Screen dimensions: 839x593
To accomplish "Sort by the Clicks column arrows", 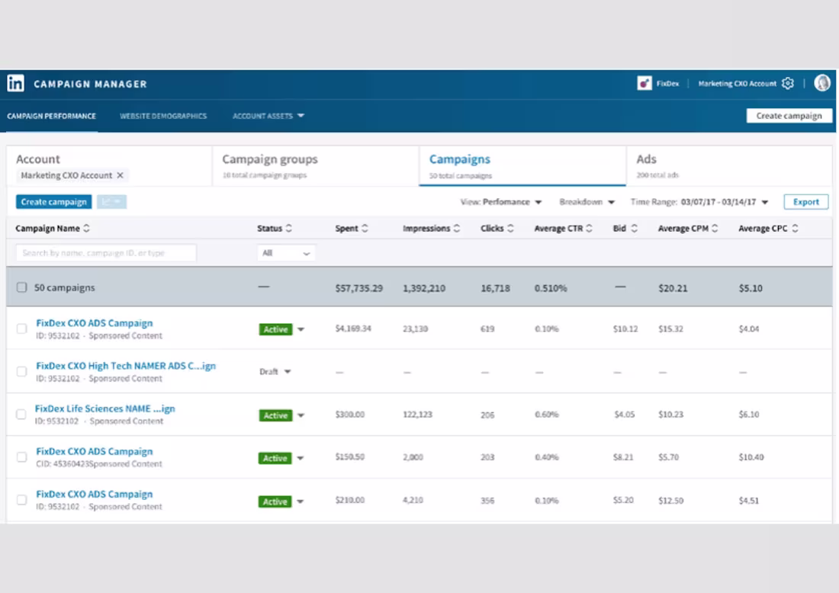I will click(x=510, y=229).
